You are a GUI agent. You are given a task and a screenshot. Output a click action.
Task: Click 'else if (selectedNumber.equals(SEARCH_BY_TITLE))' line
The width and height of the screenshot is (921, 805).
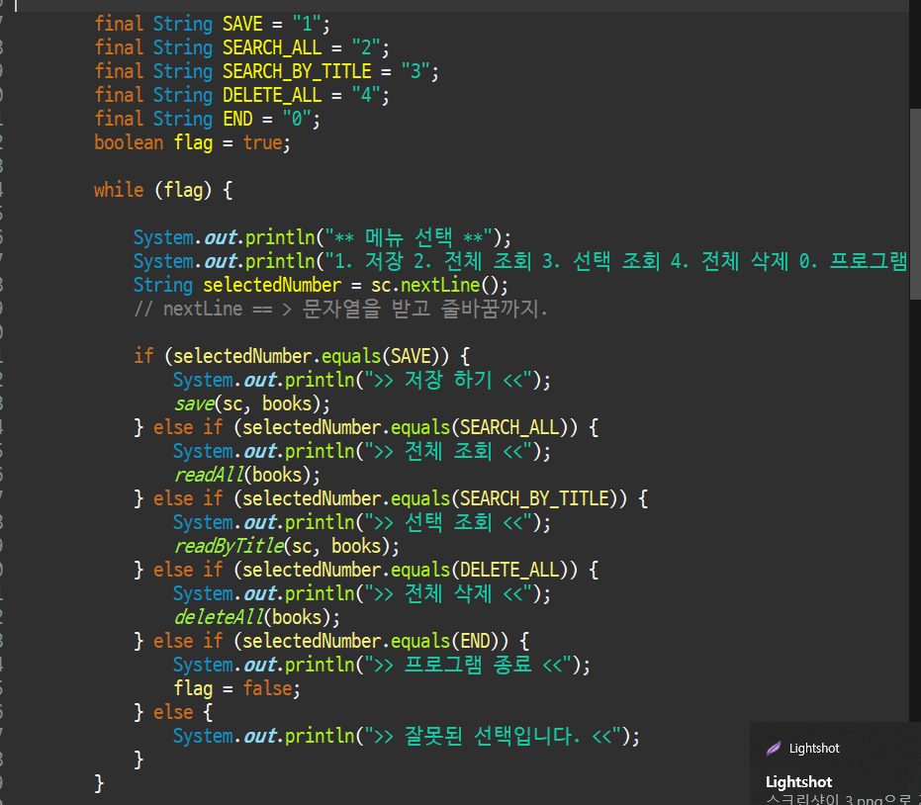pos(391,499)
